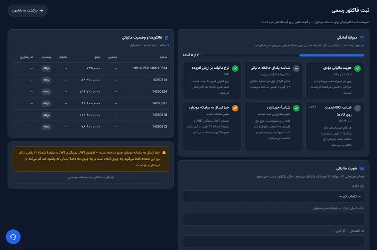
Task: Click the ۲ از ۵ آماده label
Action: tap(191, 55)
